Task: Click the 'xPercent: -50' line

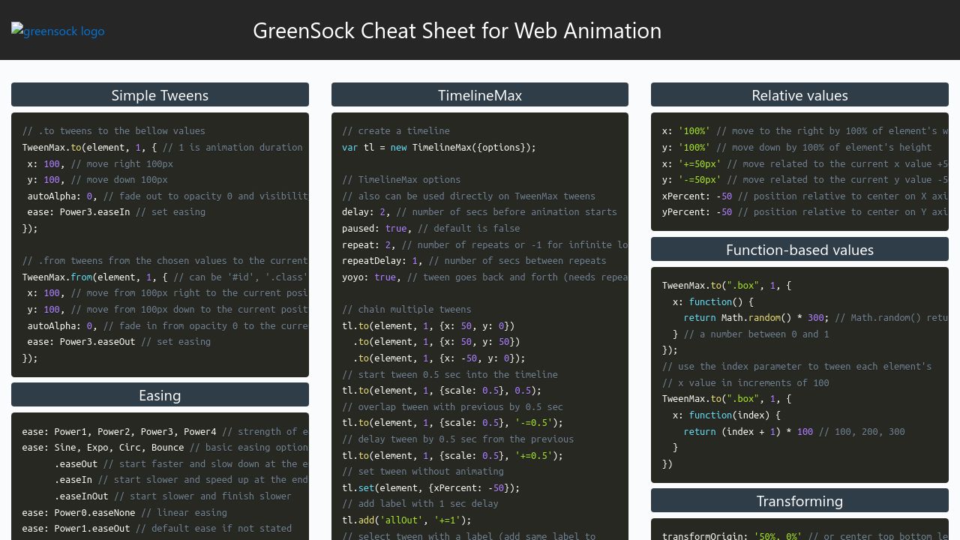Action: [x=805, y=196]
